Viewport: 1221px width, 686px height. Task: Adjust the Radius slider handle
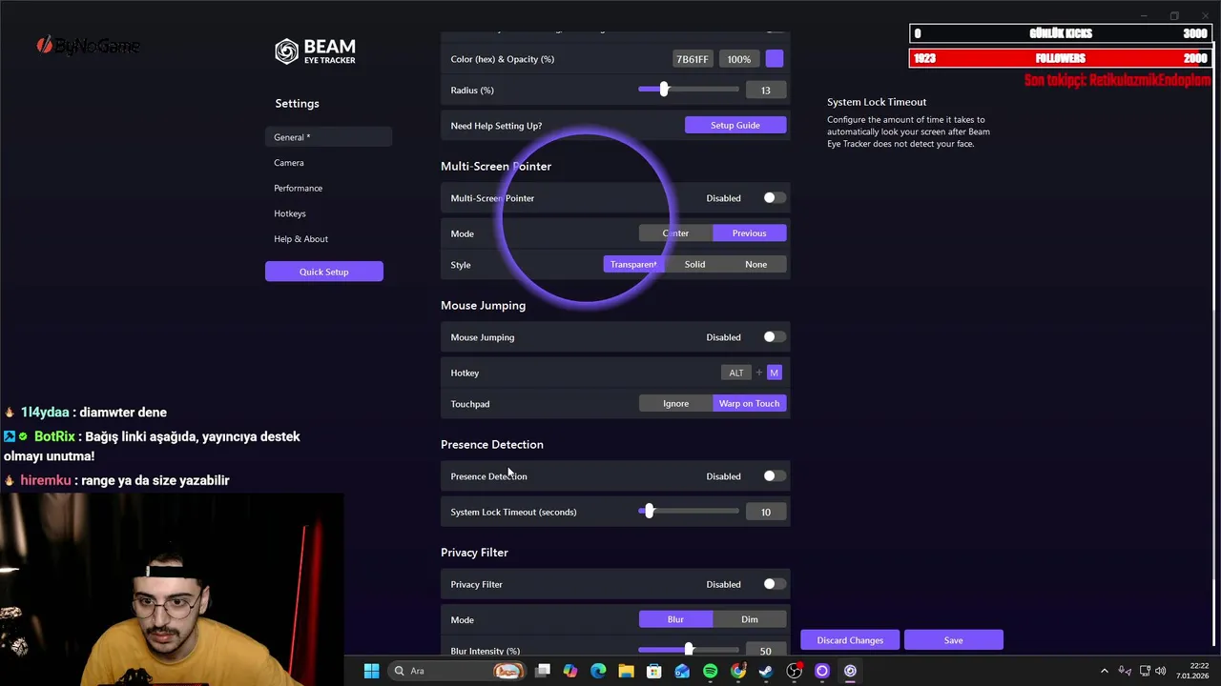664,90
